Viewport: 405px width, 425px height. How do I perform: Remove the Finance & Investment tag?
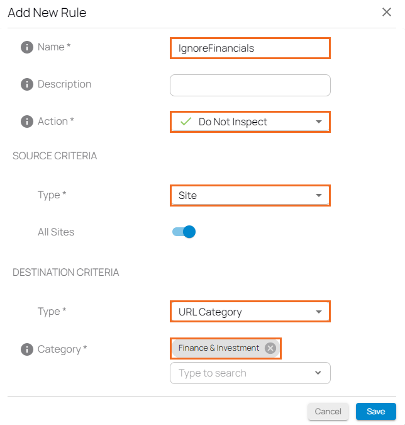pyautogui.click(x=270, y=348)
